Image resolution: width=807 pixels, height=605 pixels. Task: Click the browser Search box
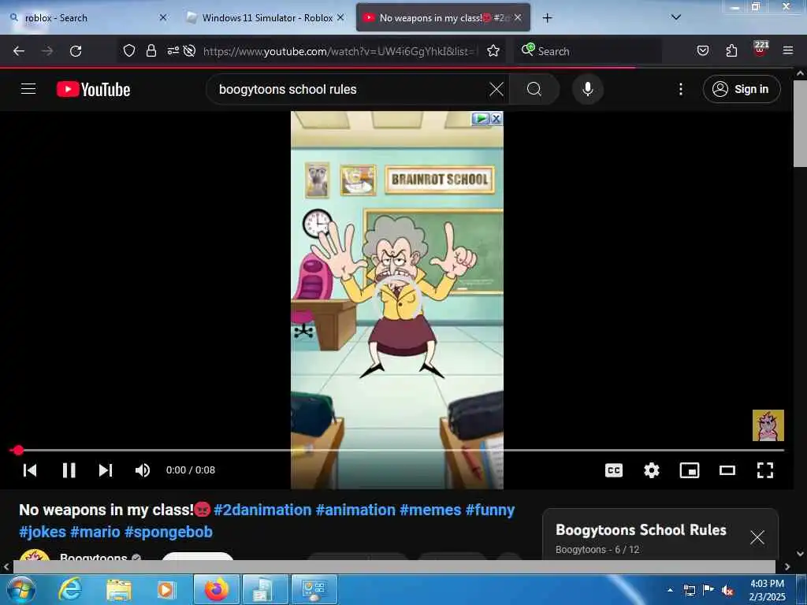(x=588, y=51)
